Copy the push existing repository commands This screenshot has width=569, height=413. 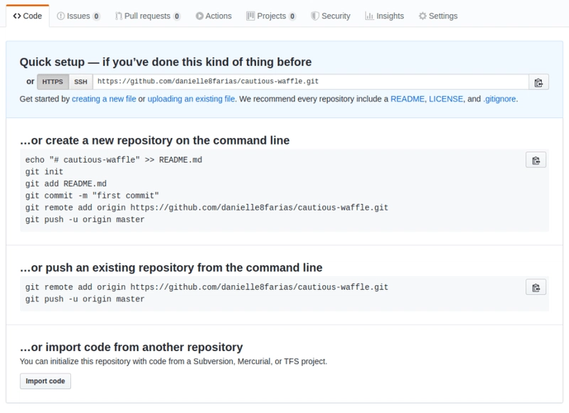[536, 287]
